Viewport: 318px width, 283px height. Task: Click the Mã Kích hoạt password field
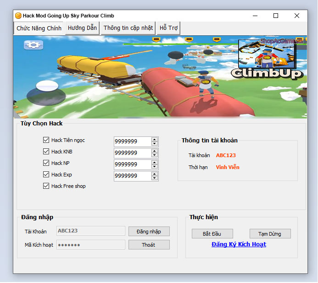click(91, 245)
